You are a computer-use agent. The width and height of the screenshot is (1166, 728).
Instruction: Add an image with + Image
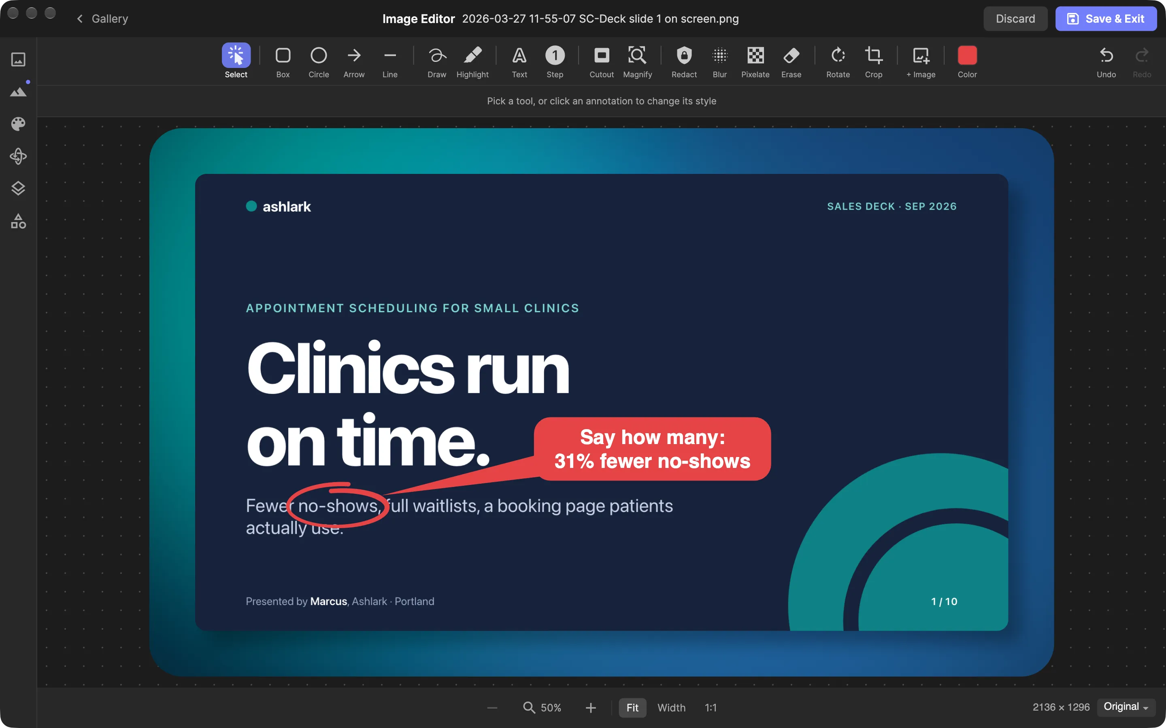coord(921,61)
